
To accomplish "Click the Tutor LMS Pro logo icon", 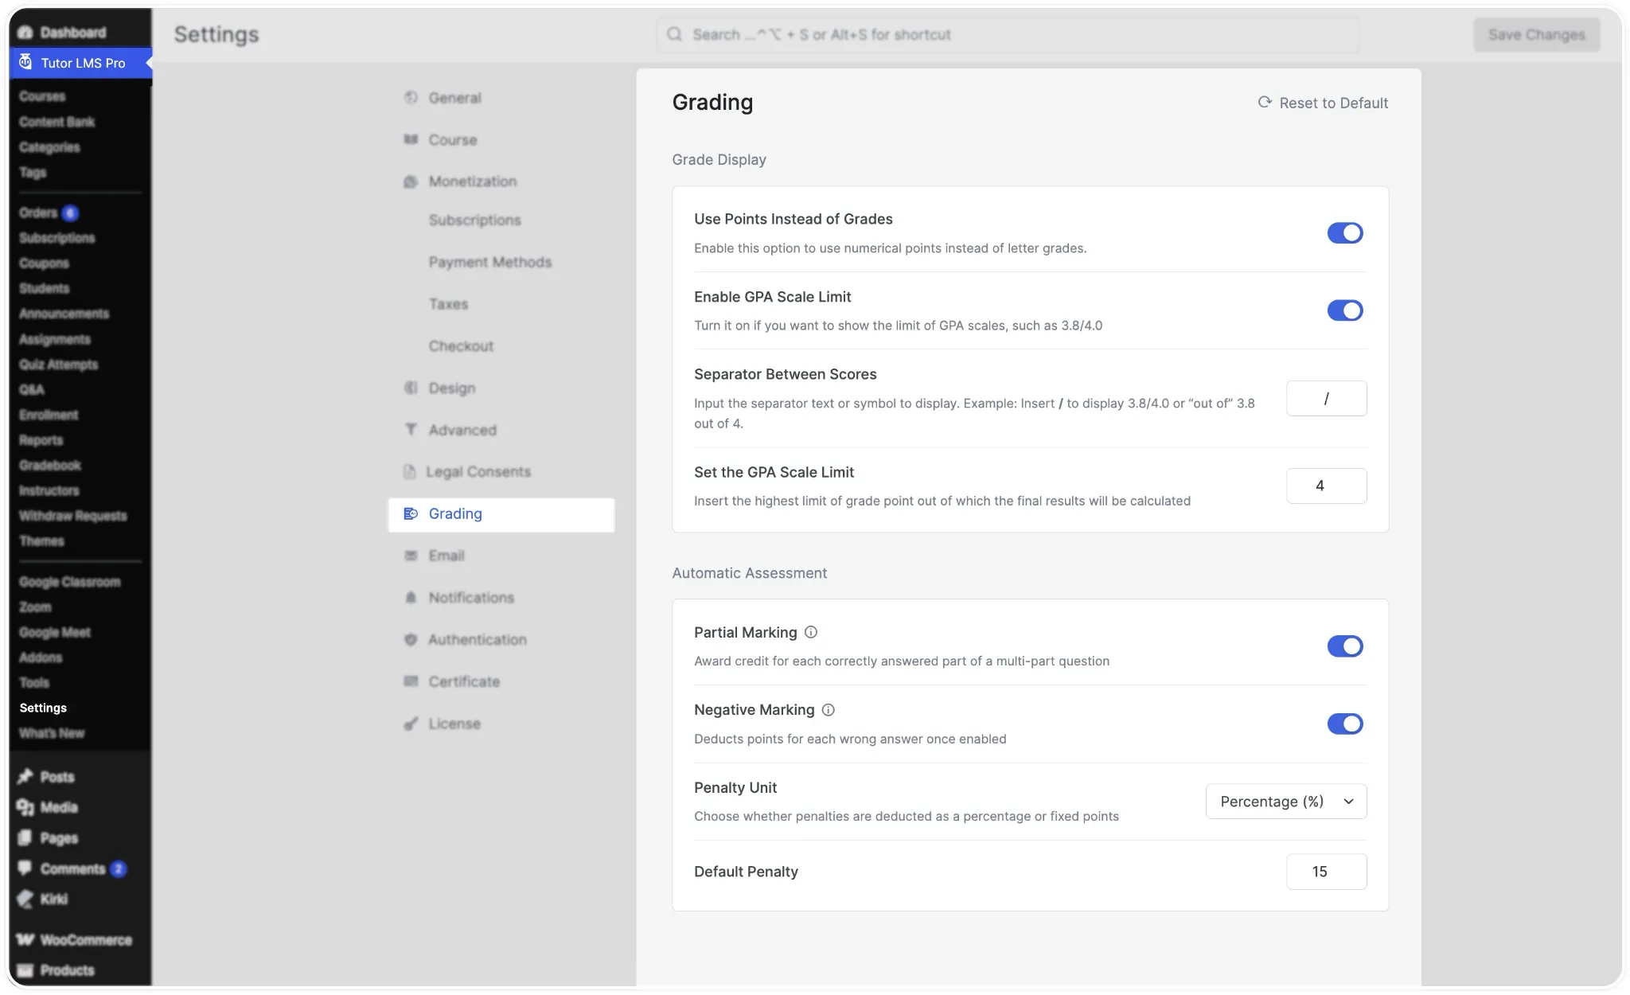I will tap(25, 62).
